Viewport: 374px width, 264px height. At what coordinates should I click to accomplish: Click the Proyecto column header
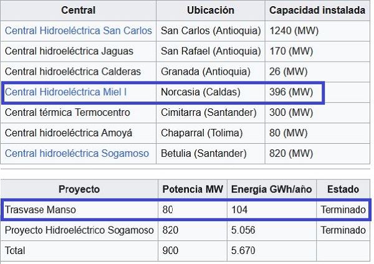click(x=79, y=189)
